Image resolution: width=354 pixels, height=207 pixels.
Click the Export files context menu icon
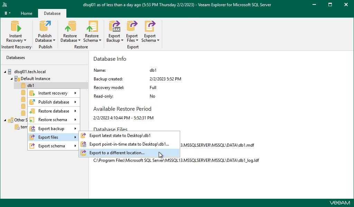point(32,137)
